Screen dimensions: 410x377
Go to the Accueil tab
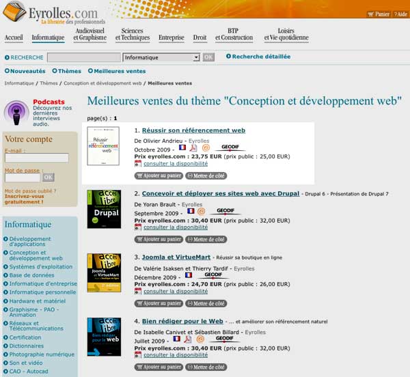(x=14, y=38)
